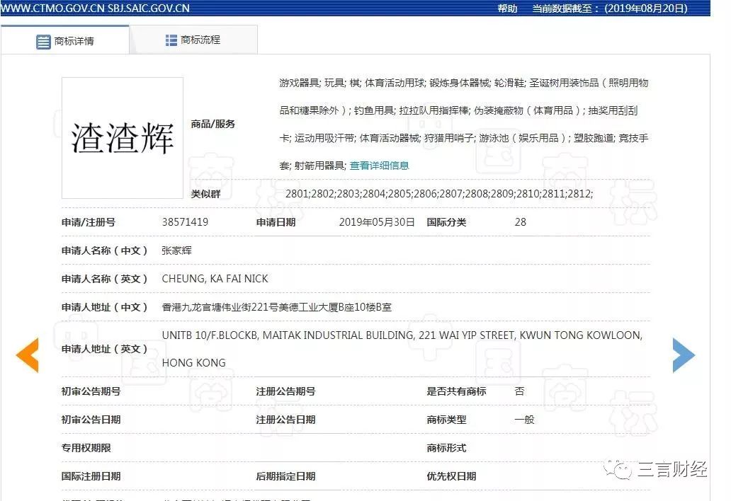The width and height of the screenshot is (731, 501).
Task: Open the 查看详细信息 details link
Action: (x=380, y=165)
